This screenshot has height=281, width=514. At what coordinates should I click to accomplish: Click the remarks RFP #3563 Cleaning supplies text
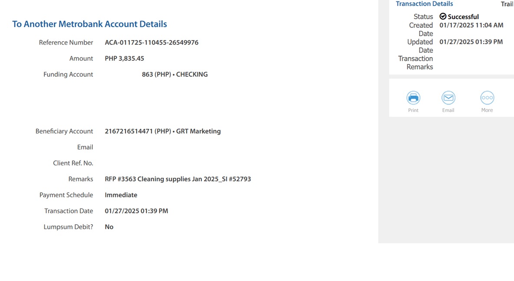click(178, 179)
